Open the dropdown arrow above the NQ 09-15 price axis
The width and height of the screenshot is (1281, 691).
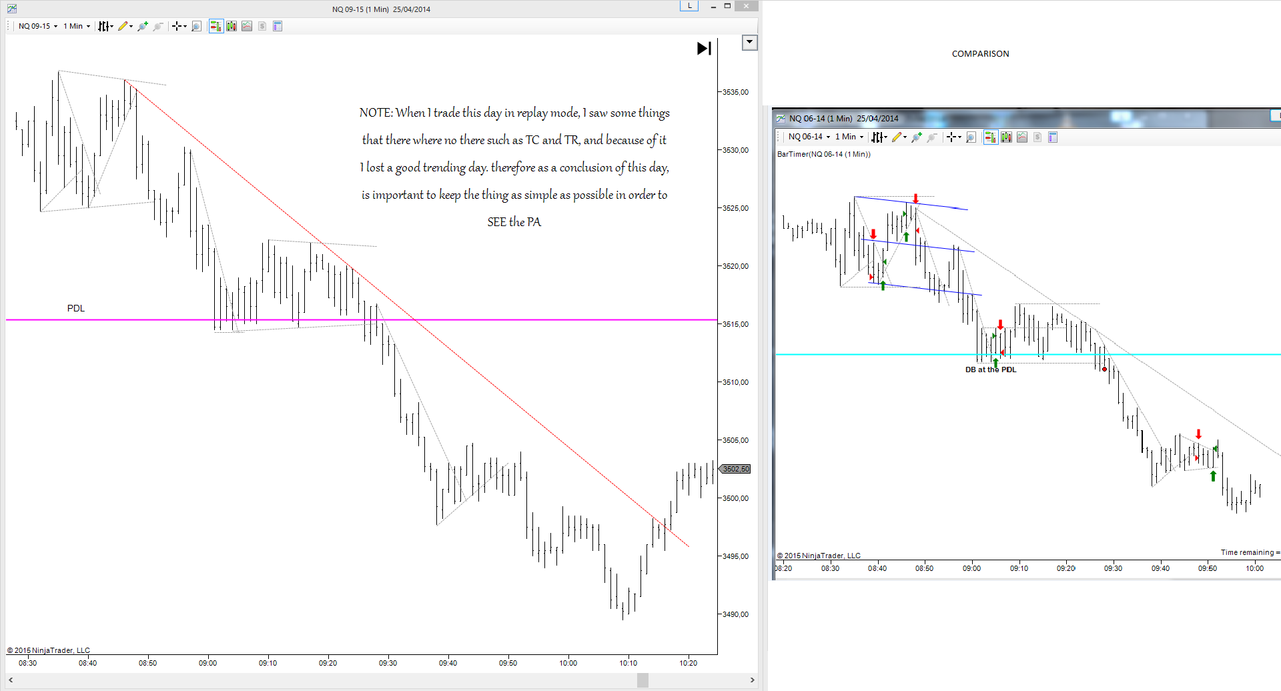750,42
